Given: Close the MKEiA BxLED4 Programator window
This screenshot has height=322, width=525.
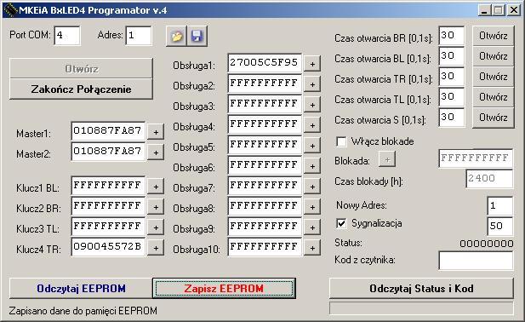Looking at the screenshot, I should coord(514,10).
